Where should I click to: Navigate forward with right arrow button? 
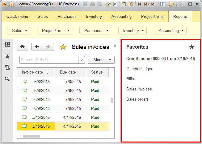click(x=48, y=46)
